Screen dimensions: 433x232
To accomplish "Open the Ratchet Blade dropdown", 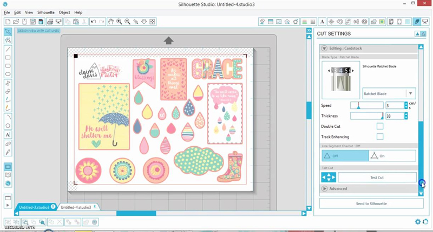I will click(x=389, y=93).
